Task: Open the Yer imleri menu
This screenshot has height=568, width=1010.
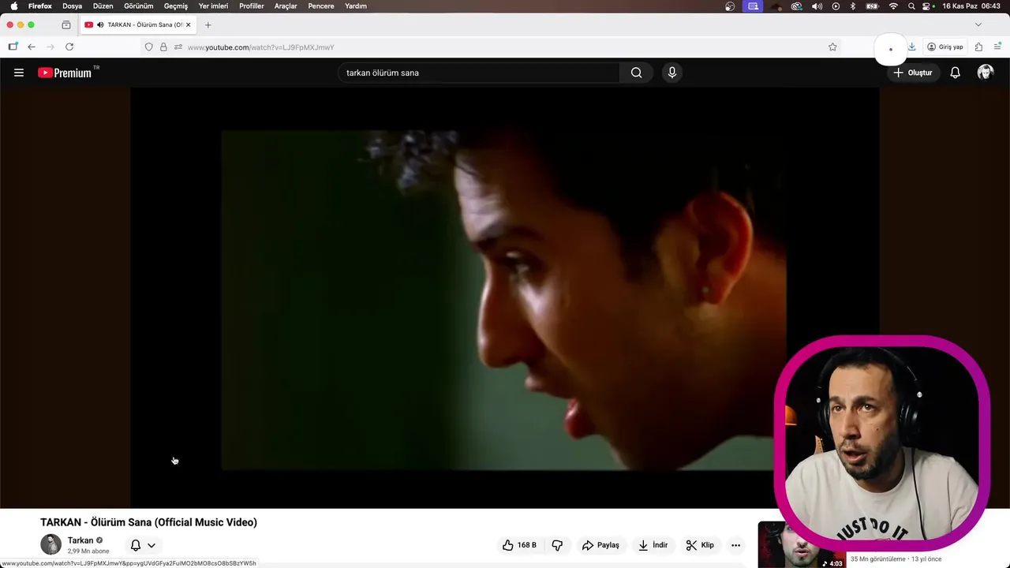Action: coord(214,6)
